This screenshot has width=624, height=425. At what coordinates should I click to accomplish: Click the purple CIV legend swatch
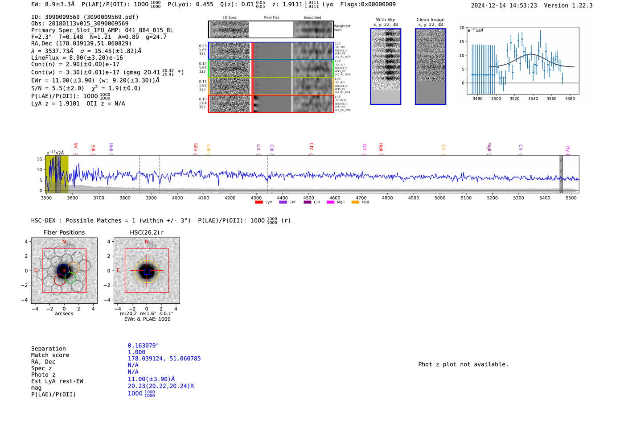point(283,202)
